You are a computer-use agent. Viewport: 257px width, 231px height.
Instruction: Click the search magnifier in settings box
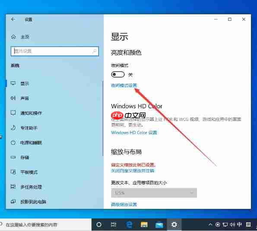(95, 51)
